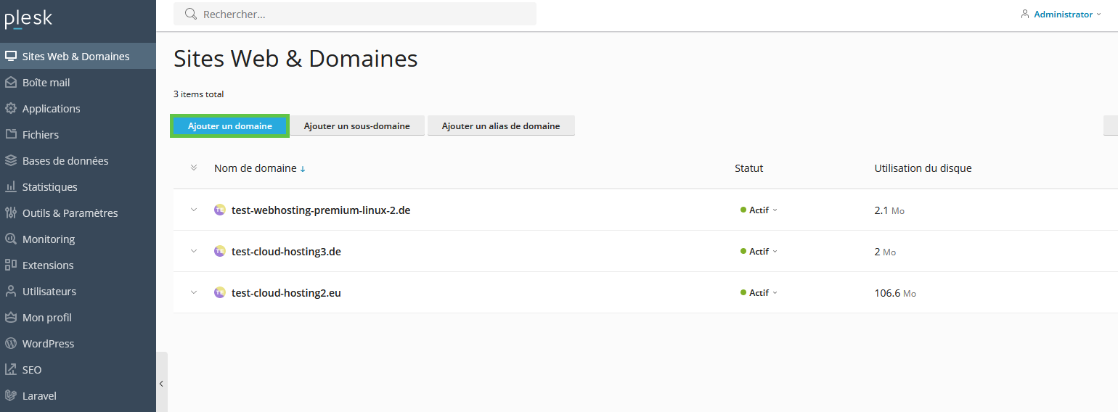Viewport: 1118px width, 412px height.
Task: Click the WordPress logo icon
Action: [11, 343]
